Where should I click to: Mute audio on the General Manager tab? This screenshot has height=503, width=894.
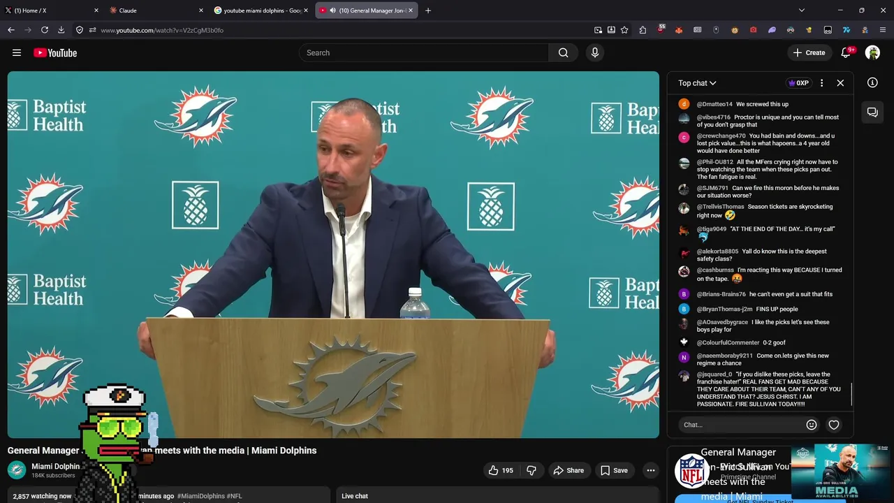(x=332, y=10)
